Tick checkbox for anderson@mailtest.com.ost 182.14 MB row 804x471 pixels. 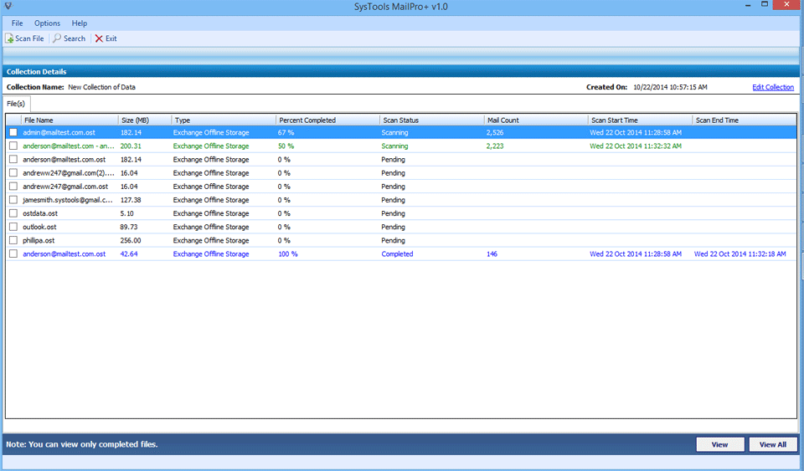point(13,159)
